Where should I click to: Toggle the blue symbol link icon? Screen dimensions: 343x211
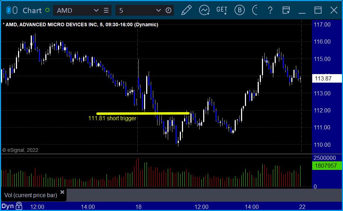9,10
